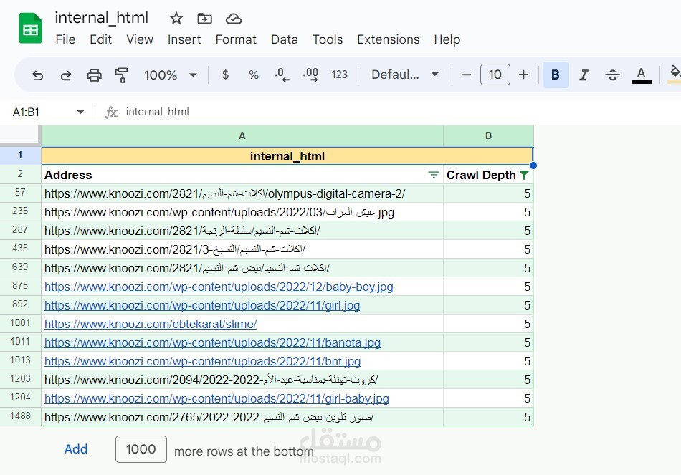Format as currency with dollar sign
The image size is (681, 475).
[x=225, y=75]
